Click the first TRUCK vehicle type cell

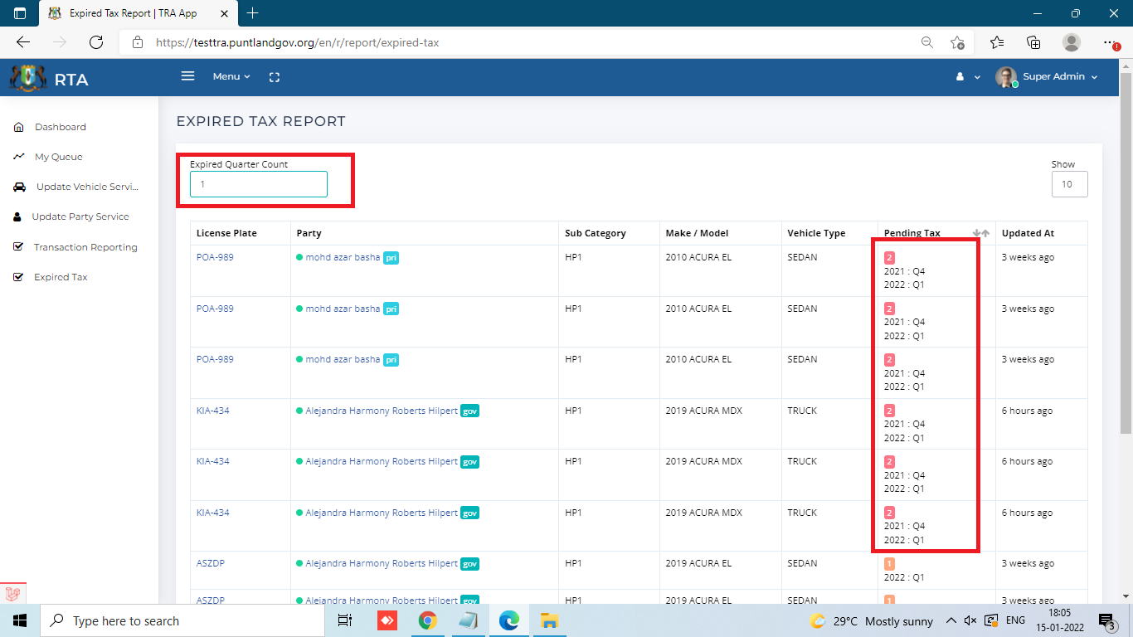[x=802, y=411]
